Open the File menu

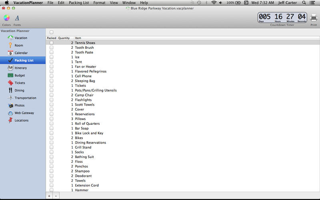click(x=50, y=3)
